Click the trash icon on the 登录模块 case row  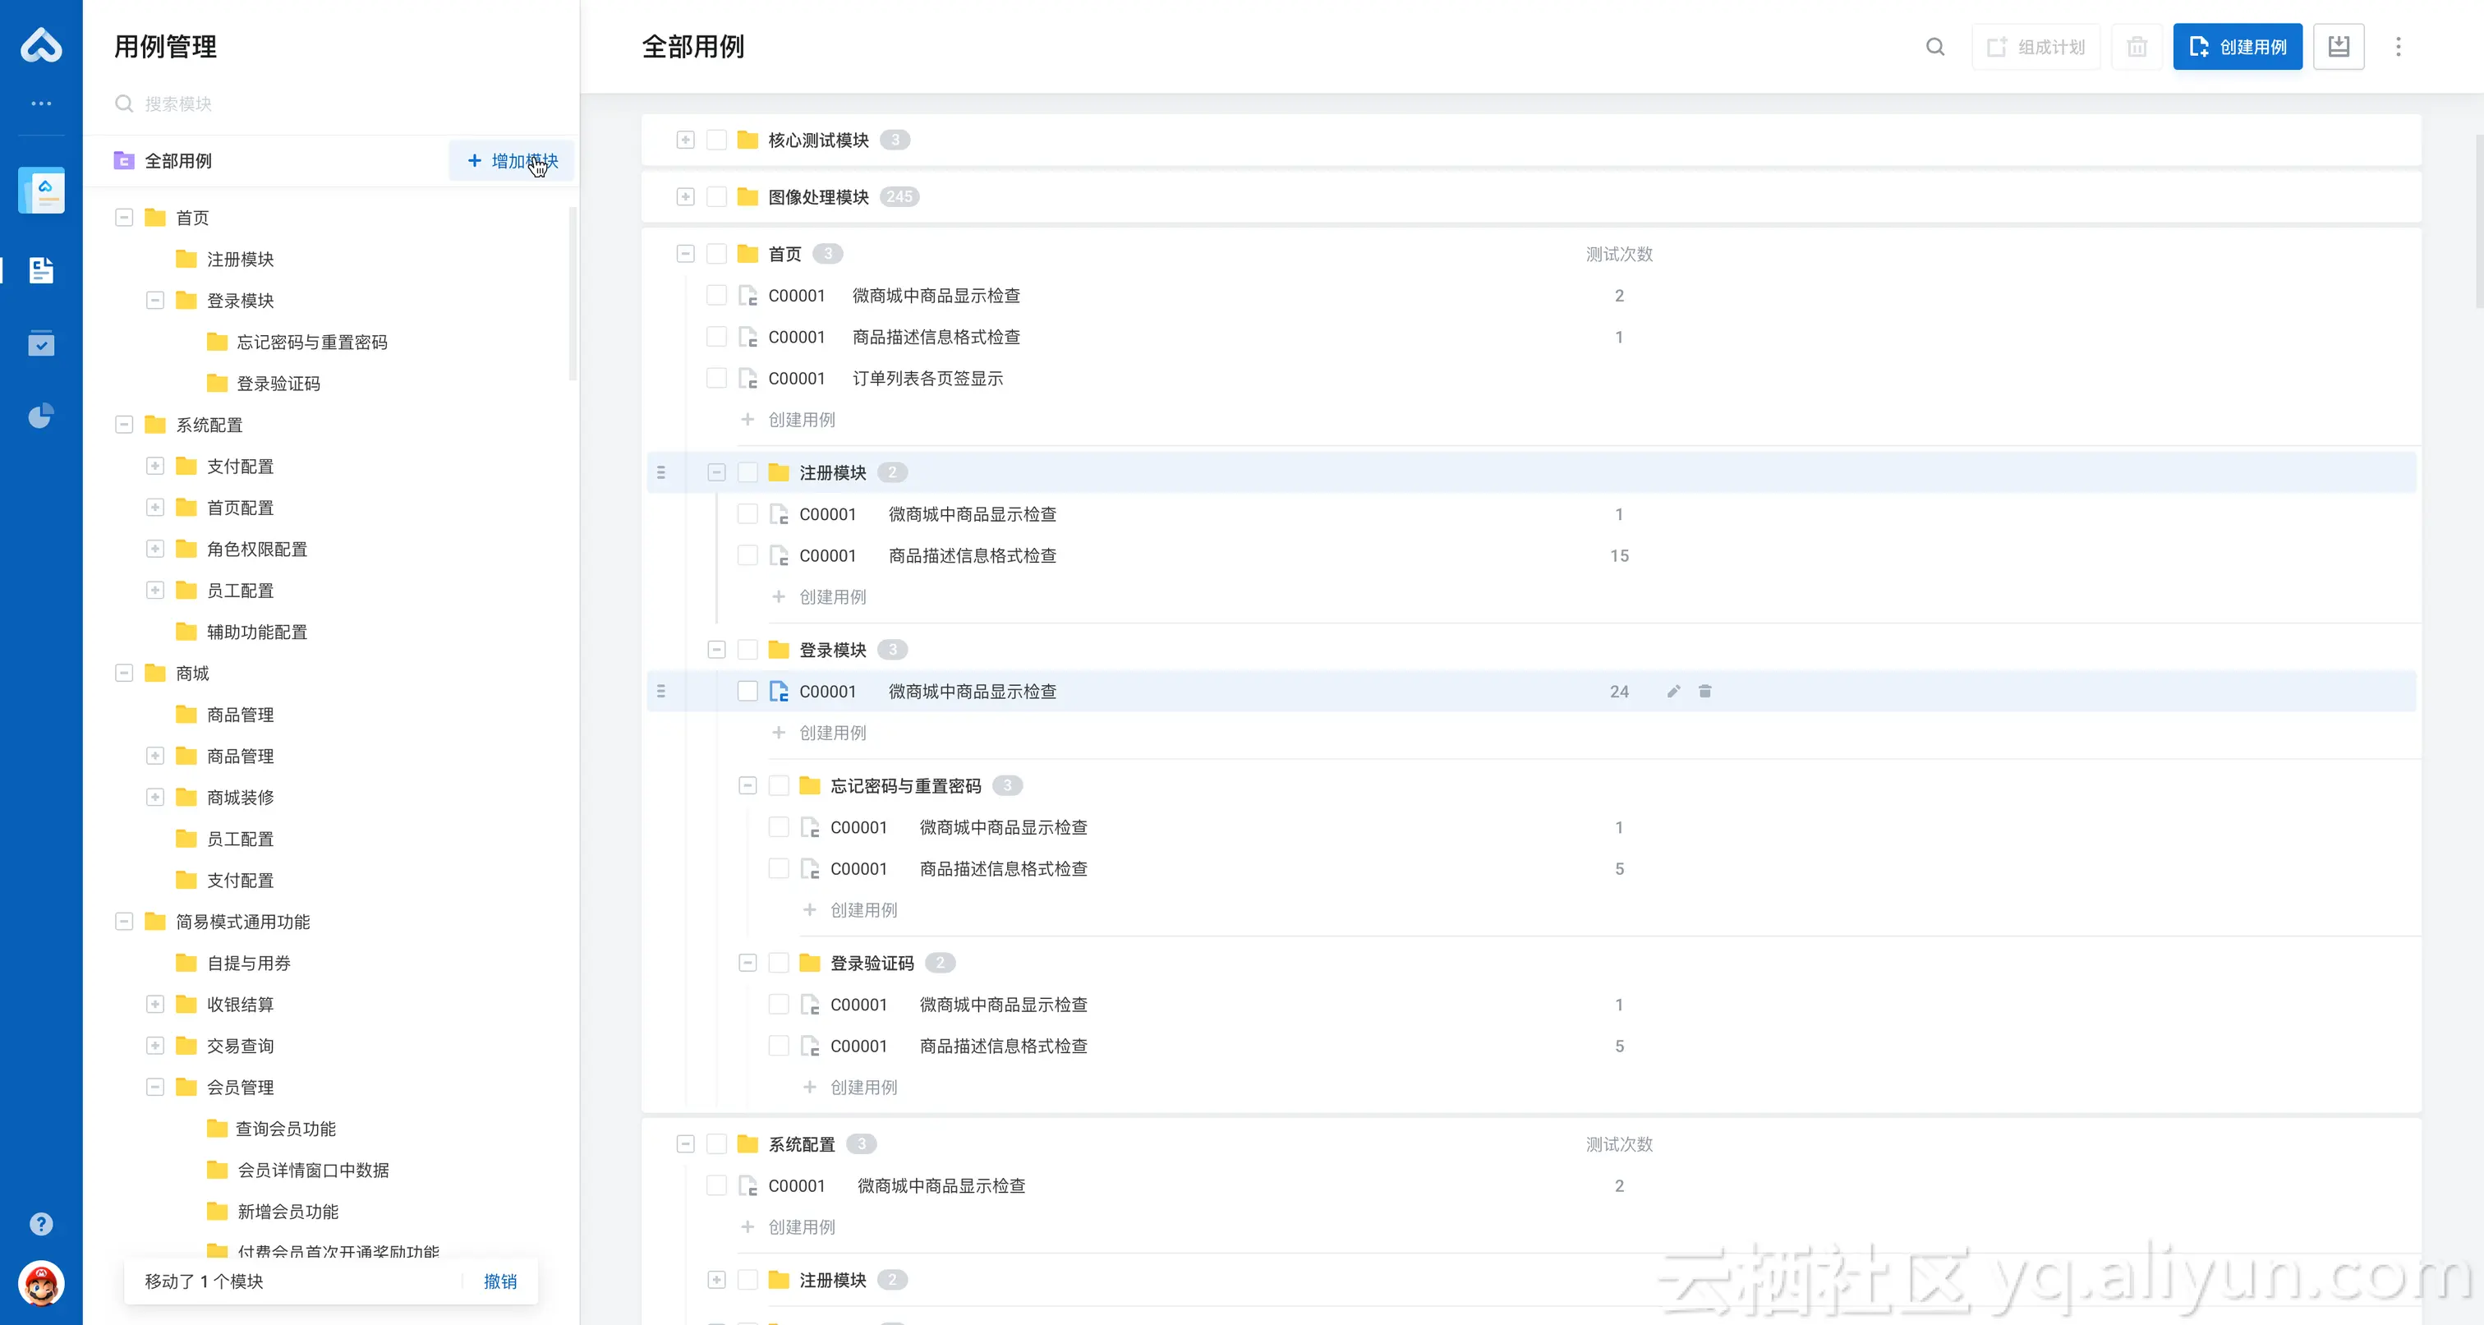1704,692
